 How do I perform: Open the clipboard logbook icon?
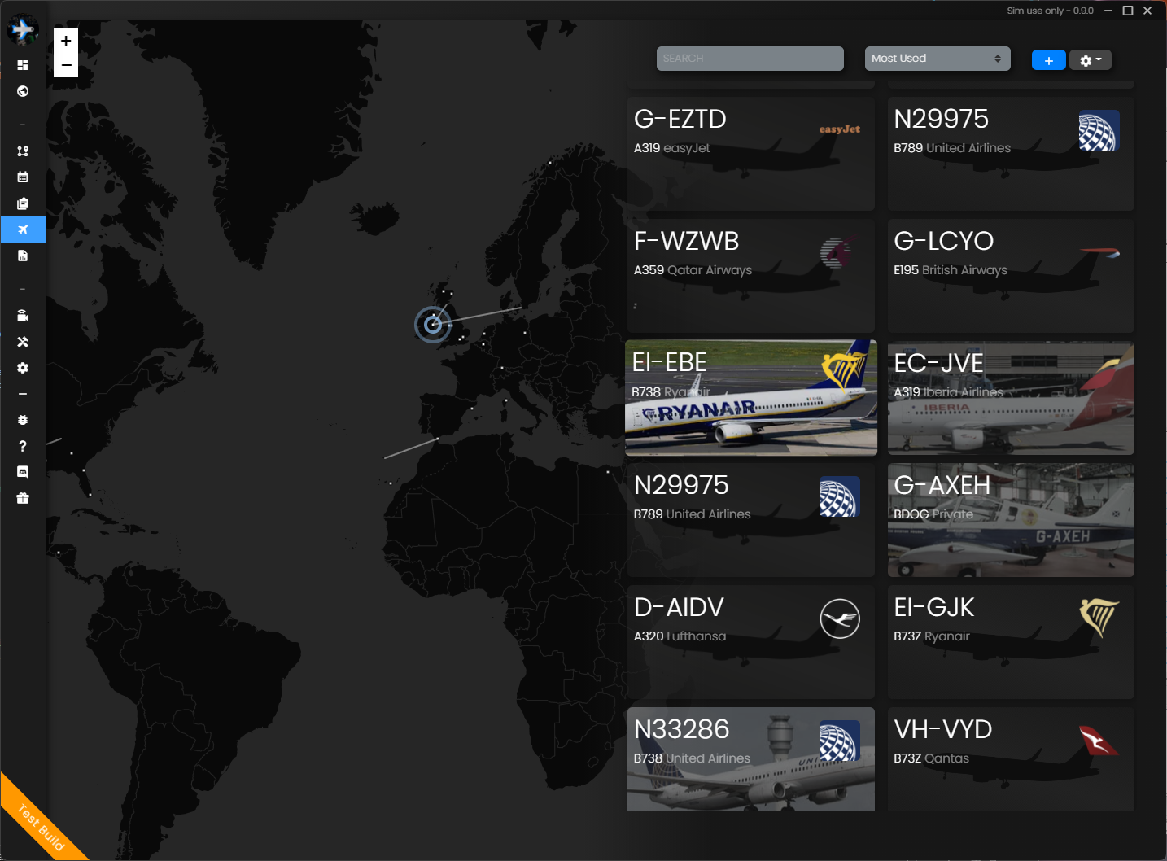click(x=23, y=203)
